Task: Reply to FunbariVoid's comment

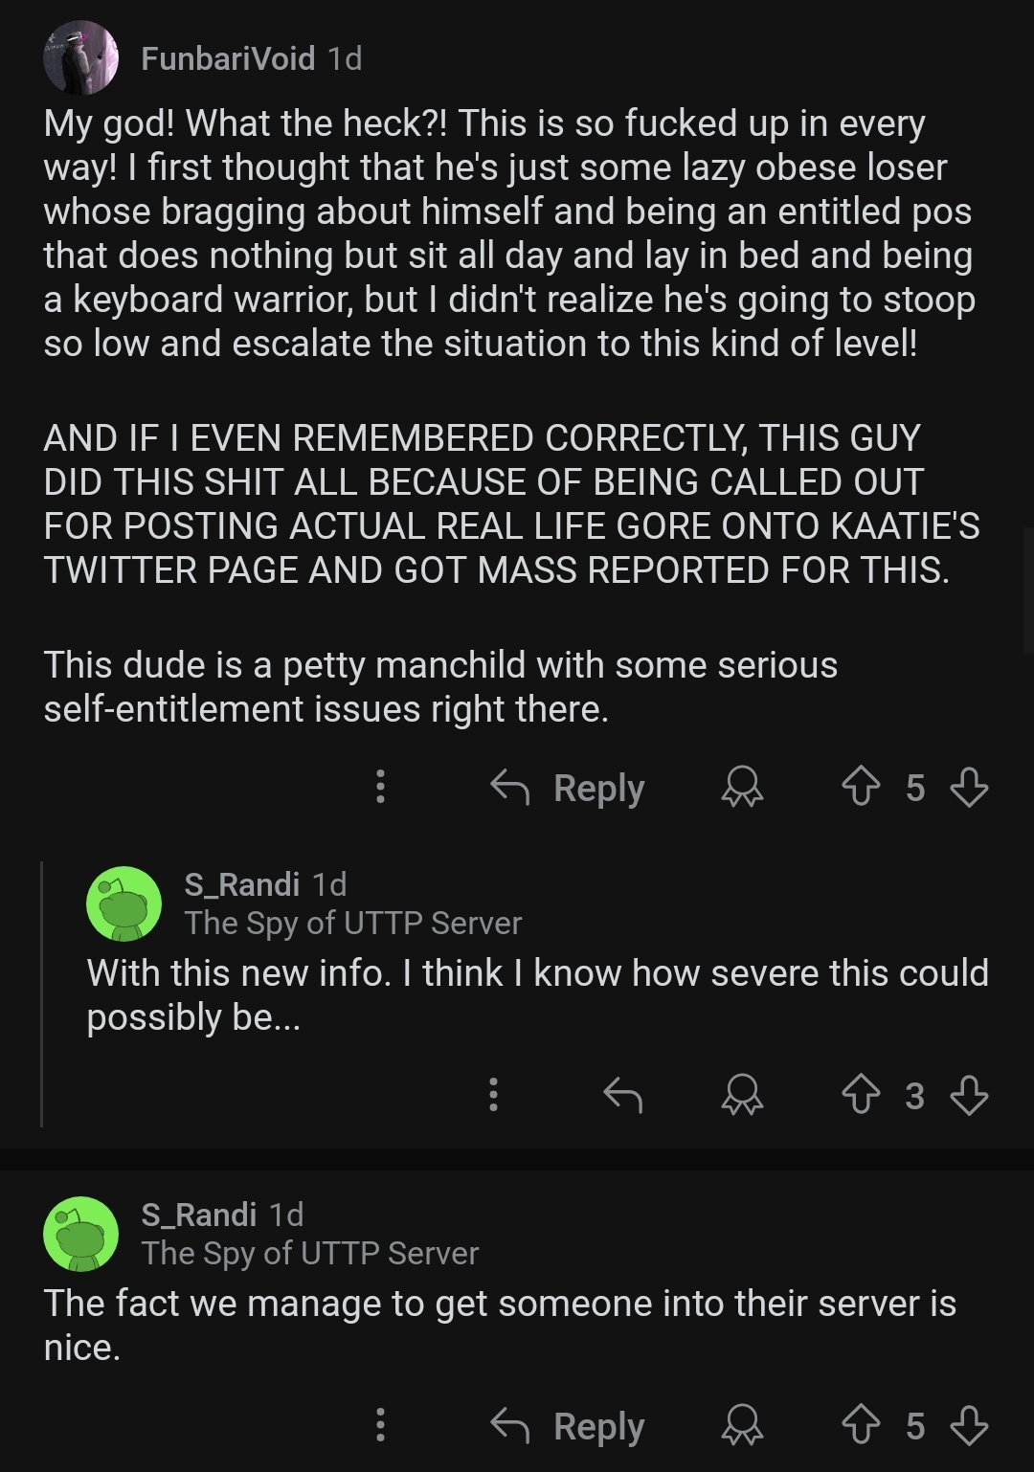Action: (569, 788)
